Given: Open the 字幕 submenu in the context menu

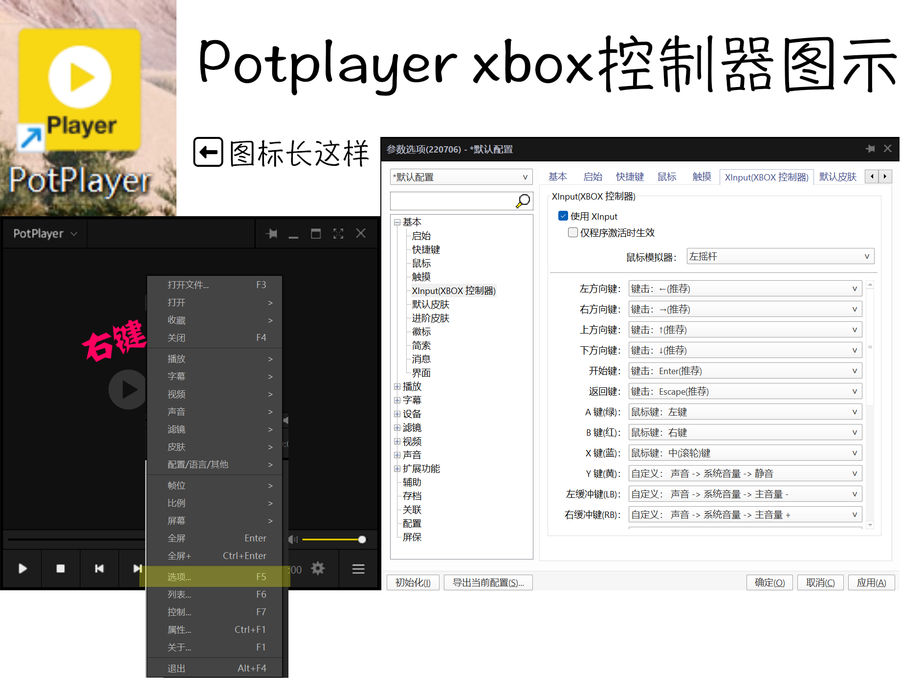Looking at the screenshot, I should click(x=215, y=376).
